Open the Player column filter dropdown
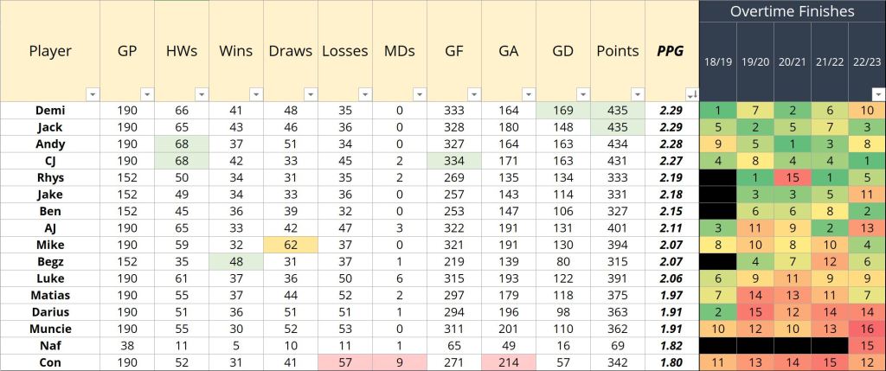The image size is (886, 371). [x=93, y=93]
